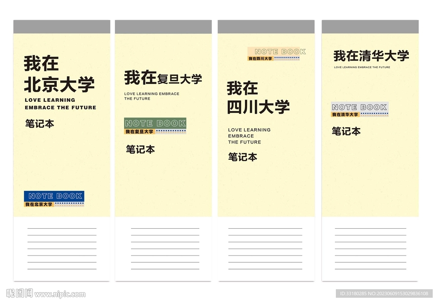
Task: Select the dotted strip next to the Fudan badge
Action: 171,132
